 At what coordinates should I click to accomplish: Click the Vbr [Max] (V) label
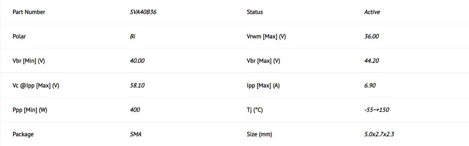[x=263, y=61]
